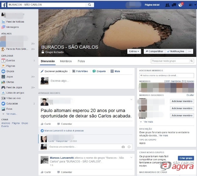The width and height of the screenshot is (197, 176).
Task: Open notifications globe icon
Action: [181, 5]
